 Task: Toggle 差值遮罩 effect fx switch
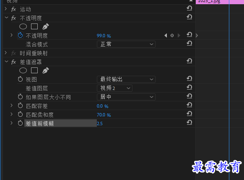[x=13, y=62]
